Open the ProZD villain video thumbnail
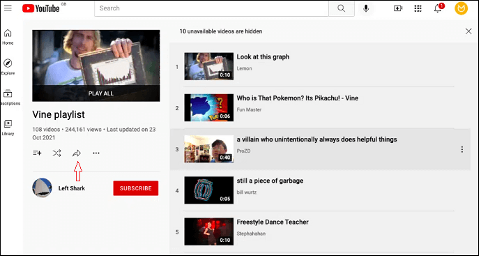Image resolution: width=488 pixels, height=274 pixels. 209,149
